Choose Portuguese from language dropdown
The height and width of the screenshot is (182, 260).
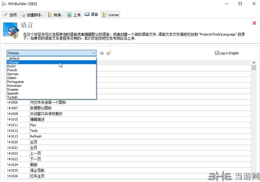52,82
